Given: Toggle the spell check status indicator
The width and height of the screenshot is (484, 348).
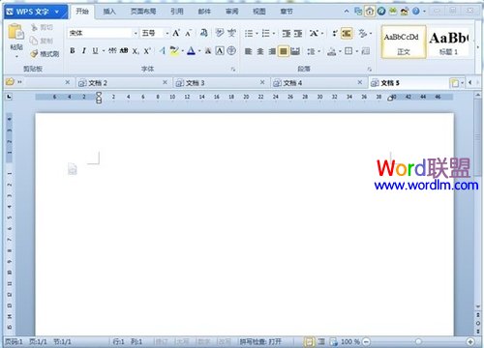Looking at the screenshot, I should (260, 341).
